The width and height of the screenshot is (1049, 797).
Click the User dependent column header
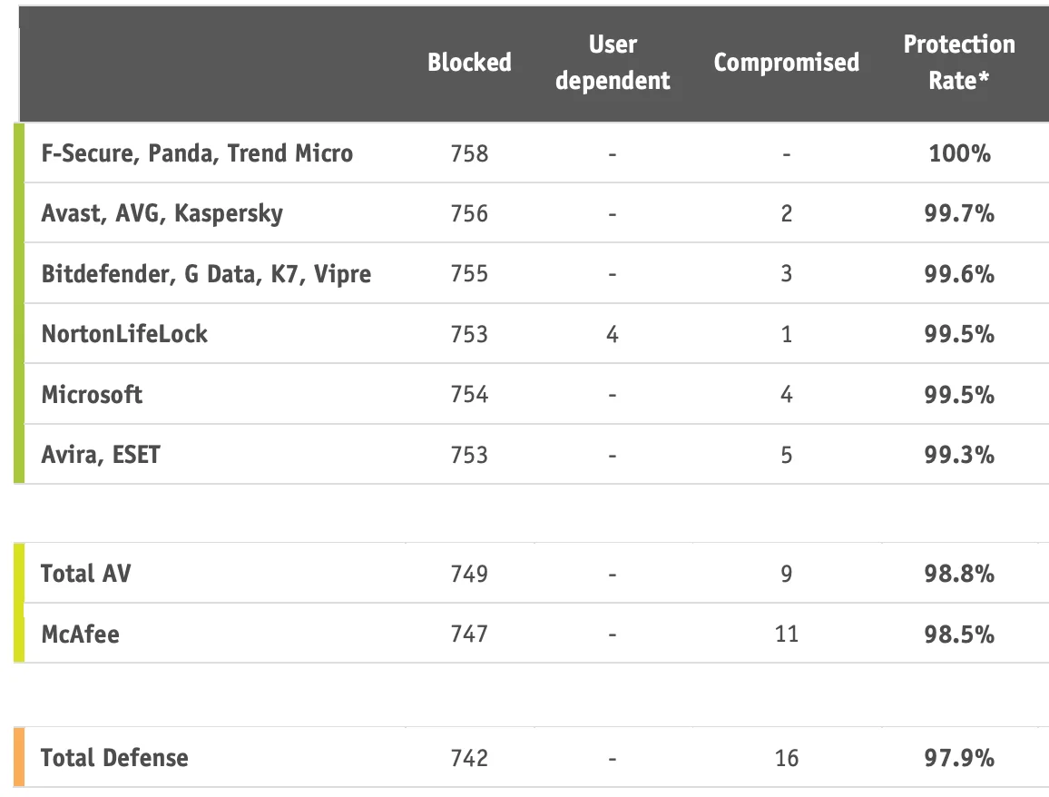pyautogui.click(x=613, y=63)
